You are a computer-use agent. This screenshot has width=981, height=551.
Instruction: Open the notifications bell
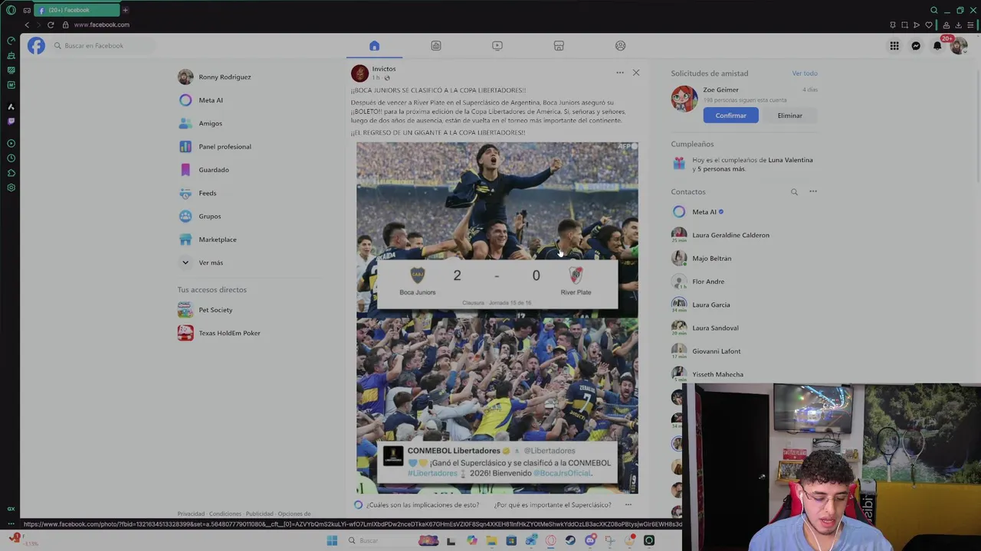937,46
